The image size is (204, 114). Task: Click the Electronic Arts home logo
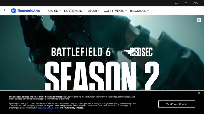[25, 11]
